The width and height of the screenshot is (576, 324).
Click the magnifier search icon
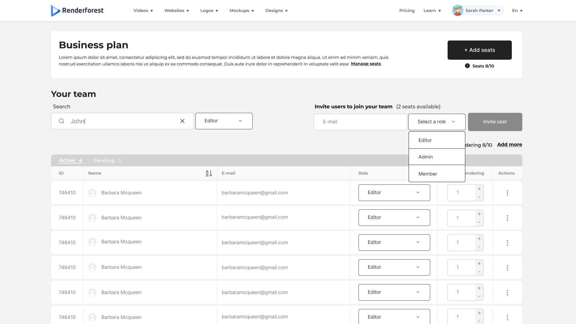point(61,121)
